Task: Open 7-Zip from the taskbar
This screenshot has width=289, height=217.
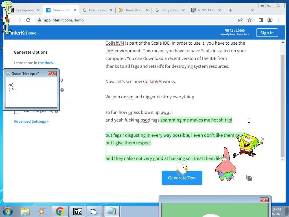Action: tap(77, 211)
